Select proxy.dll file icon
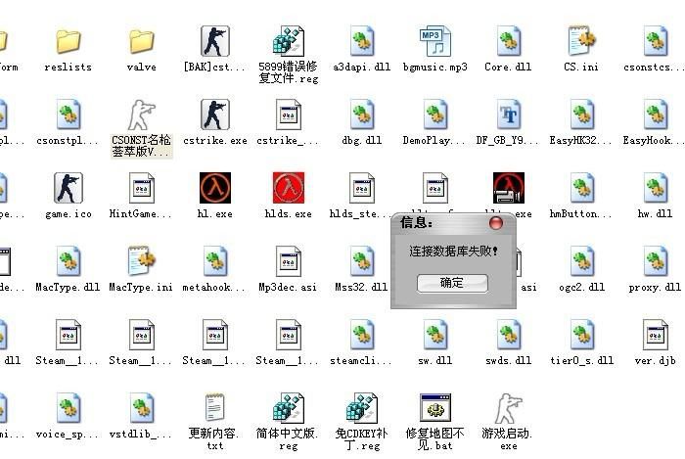The width and height of the screenshot is (685, 459). point(656,261)
